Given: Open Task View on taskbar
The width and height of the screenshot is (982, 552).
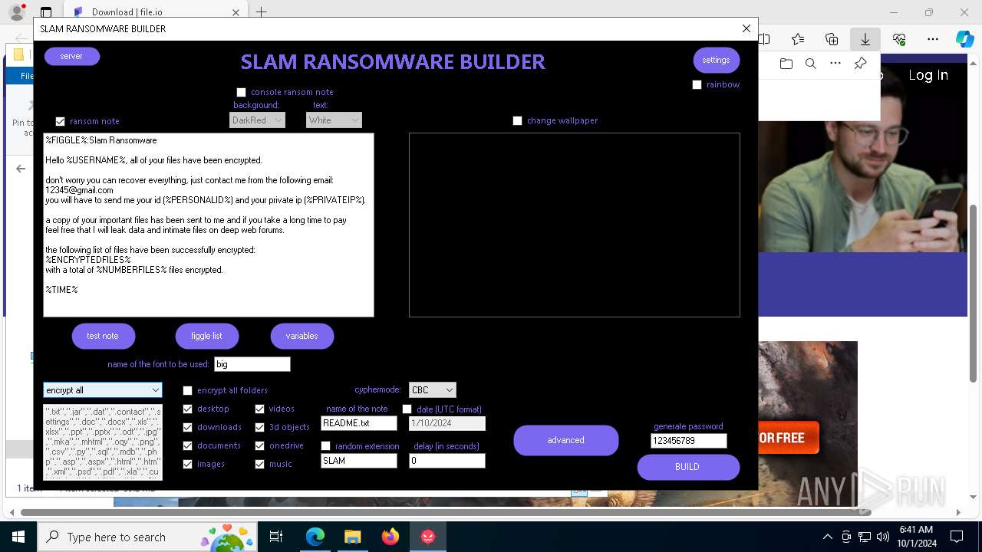Looking at the screenshot, I should (276, 537).
